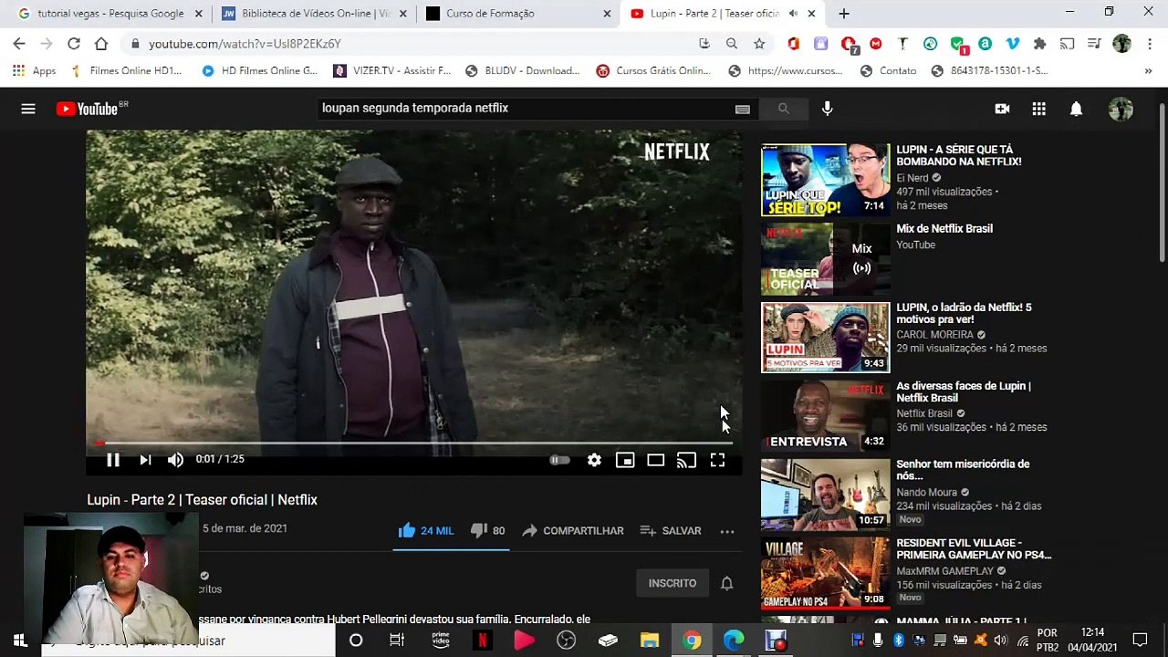Click the Chrome address bar URL
1168x657 pixels.
tap(245, 44)
